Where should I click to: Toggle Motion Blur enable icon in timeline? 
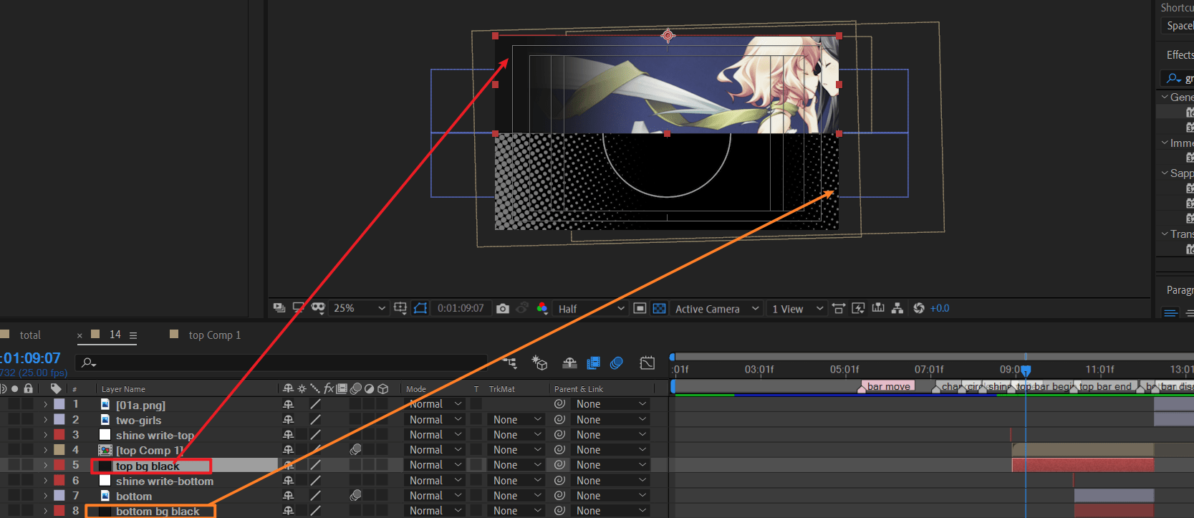point(616,363)
